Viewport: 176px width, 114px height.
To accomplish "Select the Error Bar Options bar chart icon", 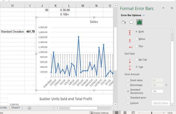I will pos(139,22).
